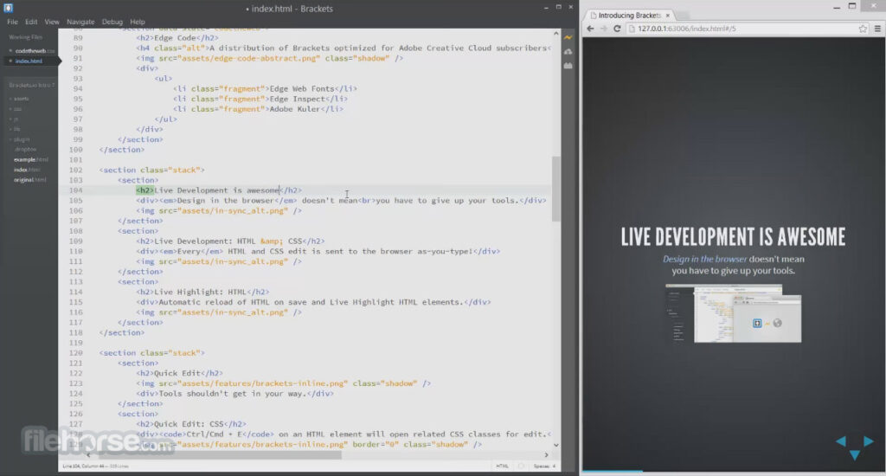Viewport: 886px width, 476px height.
Task: Click the slide's left navigation arrow
Action: pyautogui.click(x=840, y=442)
